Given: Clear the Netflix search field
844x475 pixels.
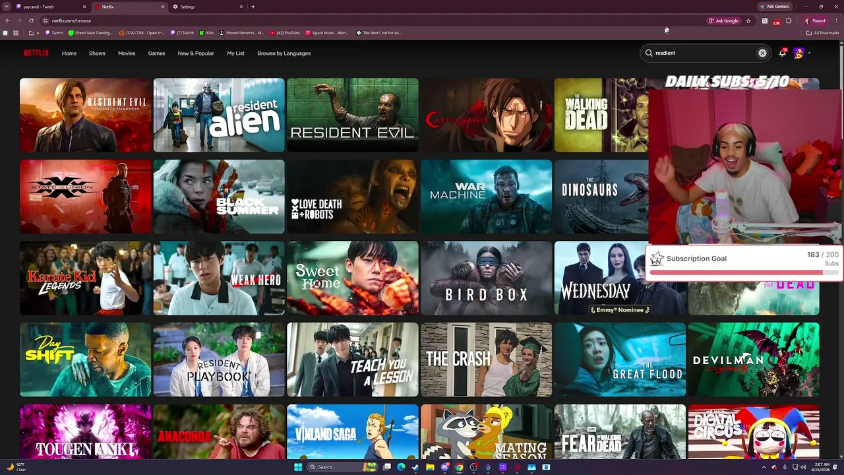Looking at the screenshot, I should click(x=762, y=53).
